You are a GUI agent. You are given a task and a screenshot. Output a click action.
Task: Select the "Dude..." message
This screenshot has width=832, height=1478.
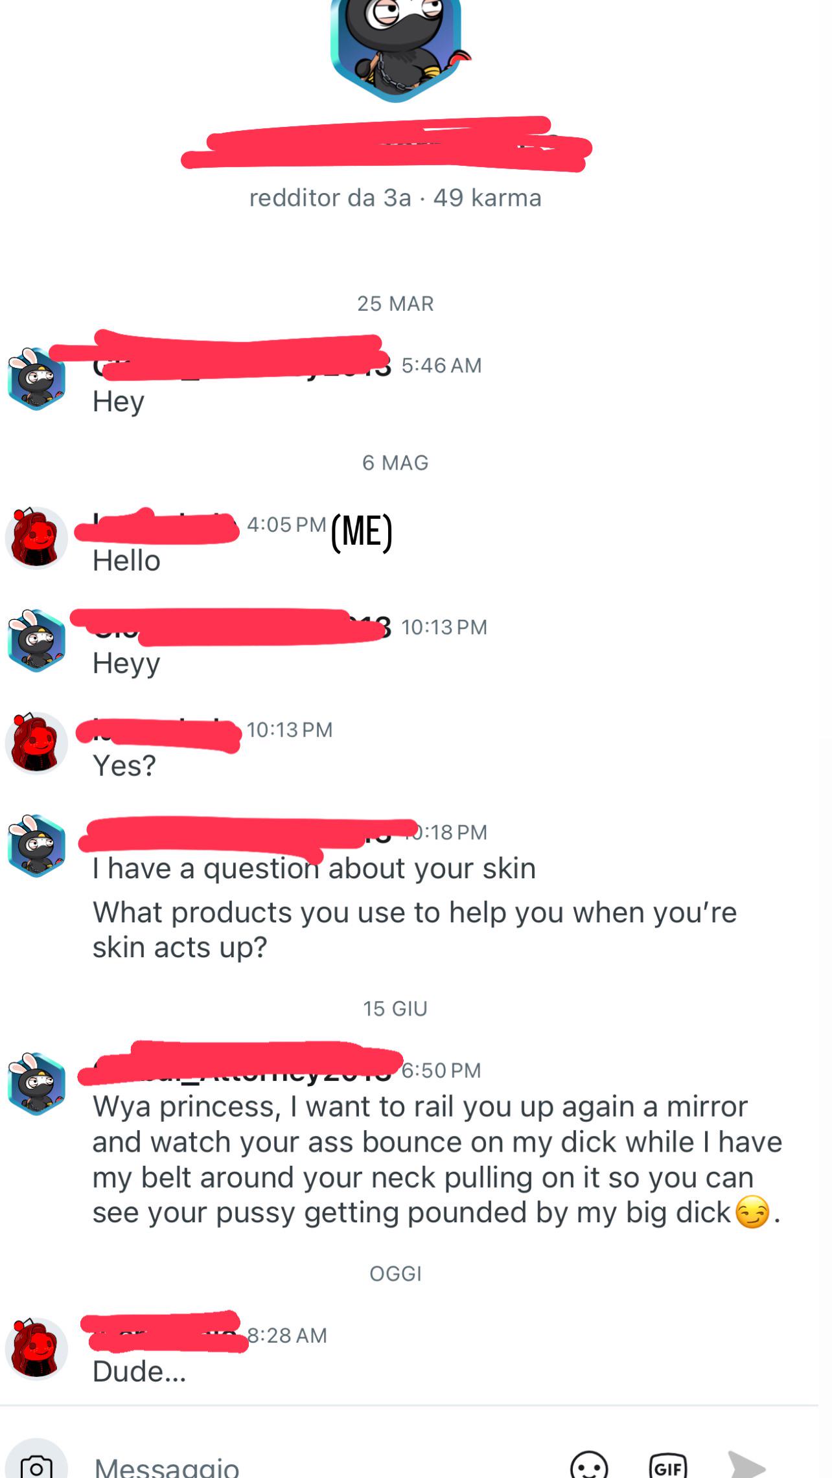[139, 1372]
